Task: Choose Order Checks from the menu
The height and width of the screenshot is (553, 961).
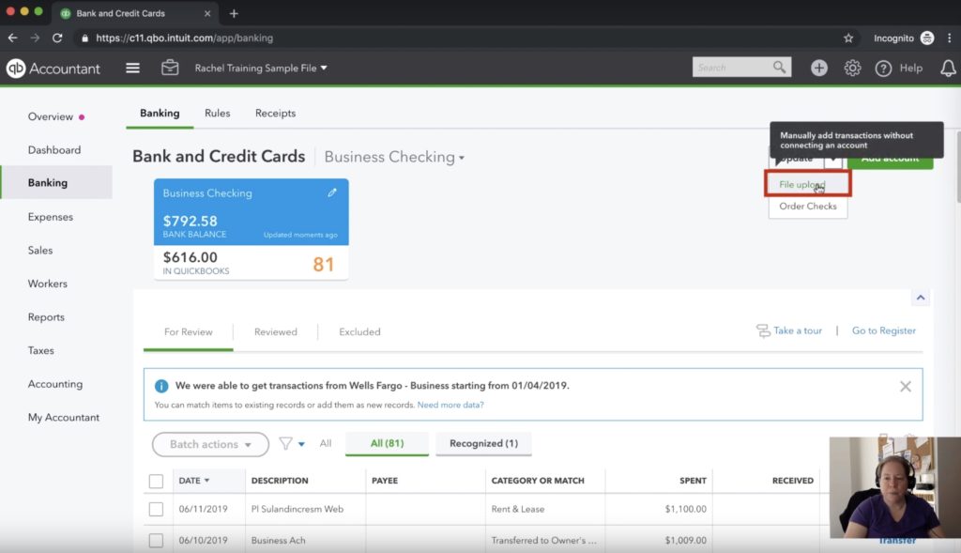Action: pyautogui.click(x=808, y=206)
